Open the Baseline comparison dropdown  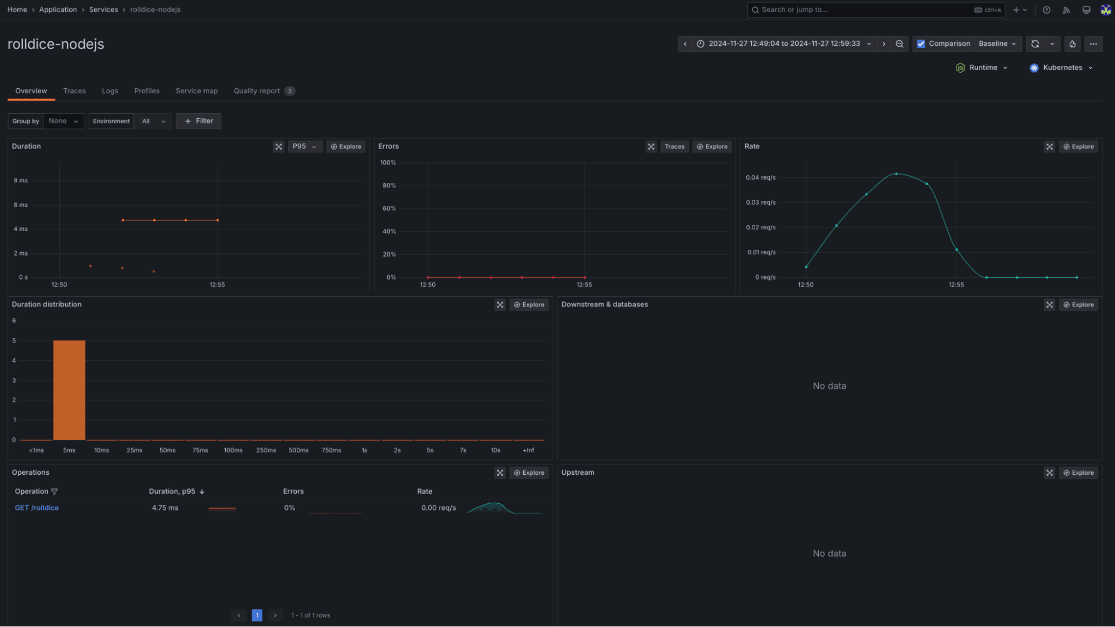point(998,44)
